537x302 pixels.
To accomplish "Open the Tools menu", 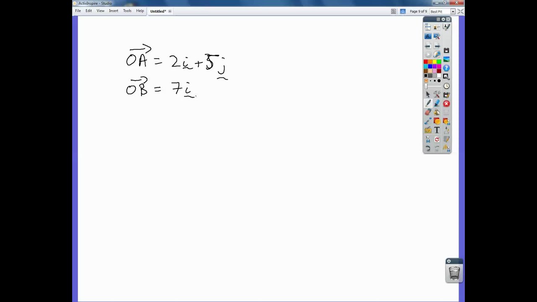I will click(127, 11).
